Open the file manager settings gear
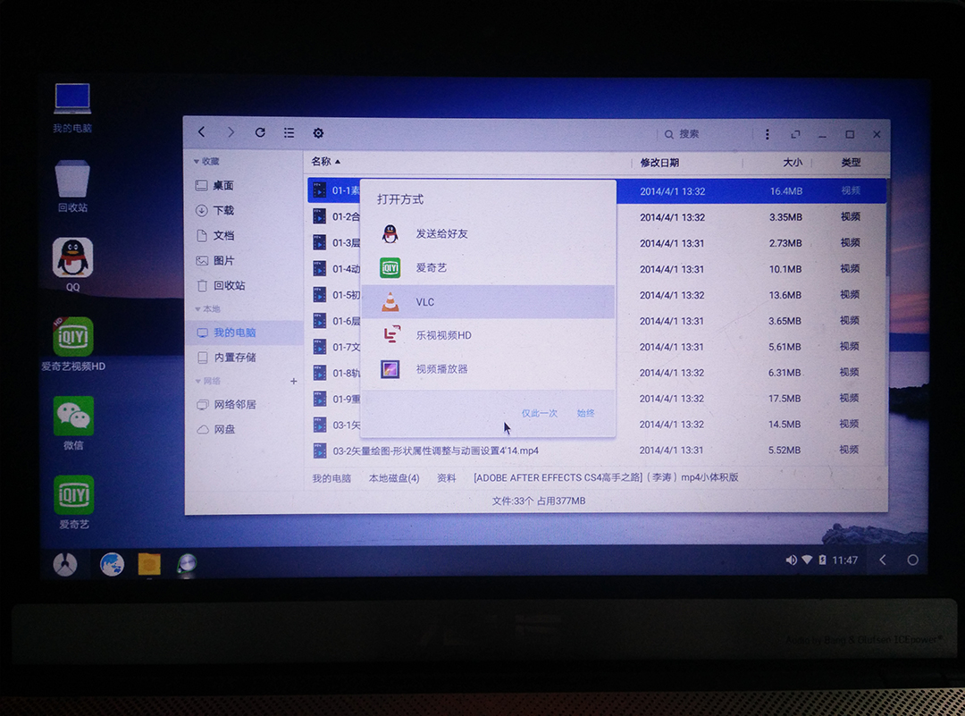 click(x=318, y=132)
